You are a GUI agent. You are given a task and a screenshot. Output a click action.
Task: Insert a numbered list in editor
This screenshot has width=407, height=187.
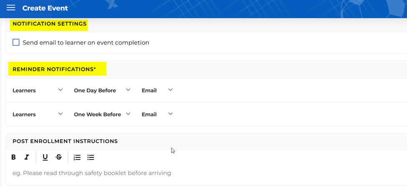click(77, 157)
